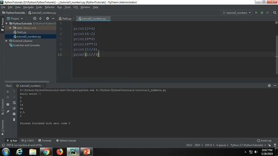Clear all Run console output trash icon

14,120
